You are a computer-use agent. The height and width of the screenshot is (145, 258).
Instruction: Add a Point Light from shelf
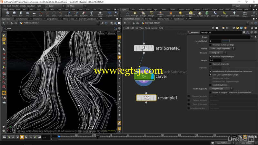coord(135,14)
